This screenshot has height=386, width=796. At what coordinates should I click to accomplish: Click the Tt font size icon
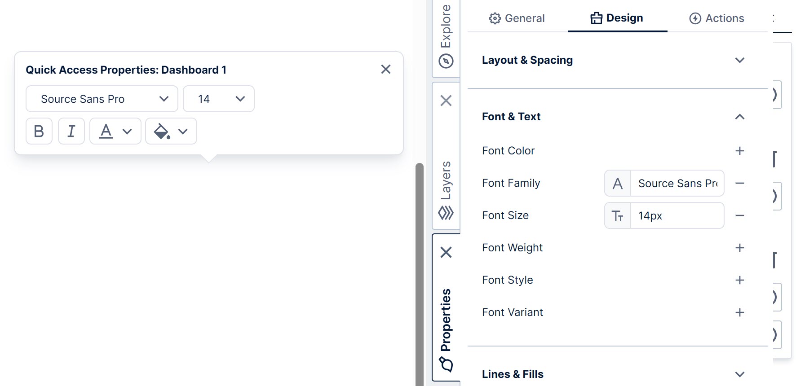617,215
